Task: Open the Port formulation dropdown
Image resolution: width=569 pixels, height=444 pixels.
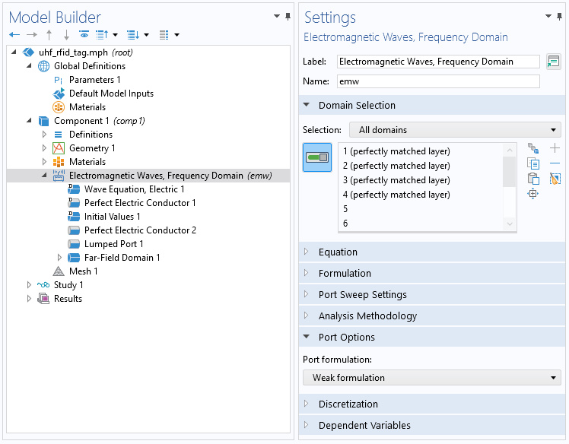Action: pos(432,378)
